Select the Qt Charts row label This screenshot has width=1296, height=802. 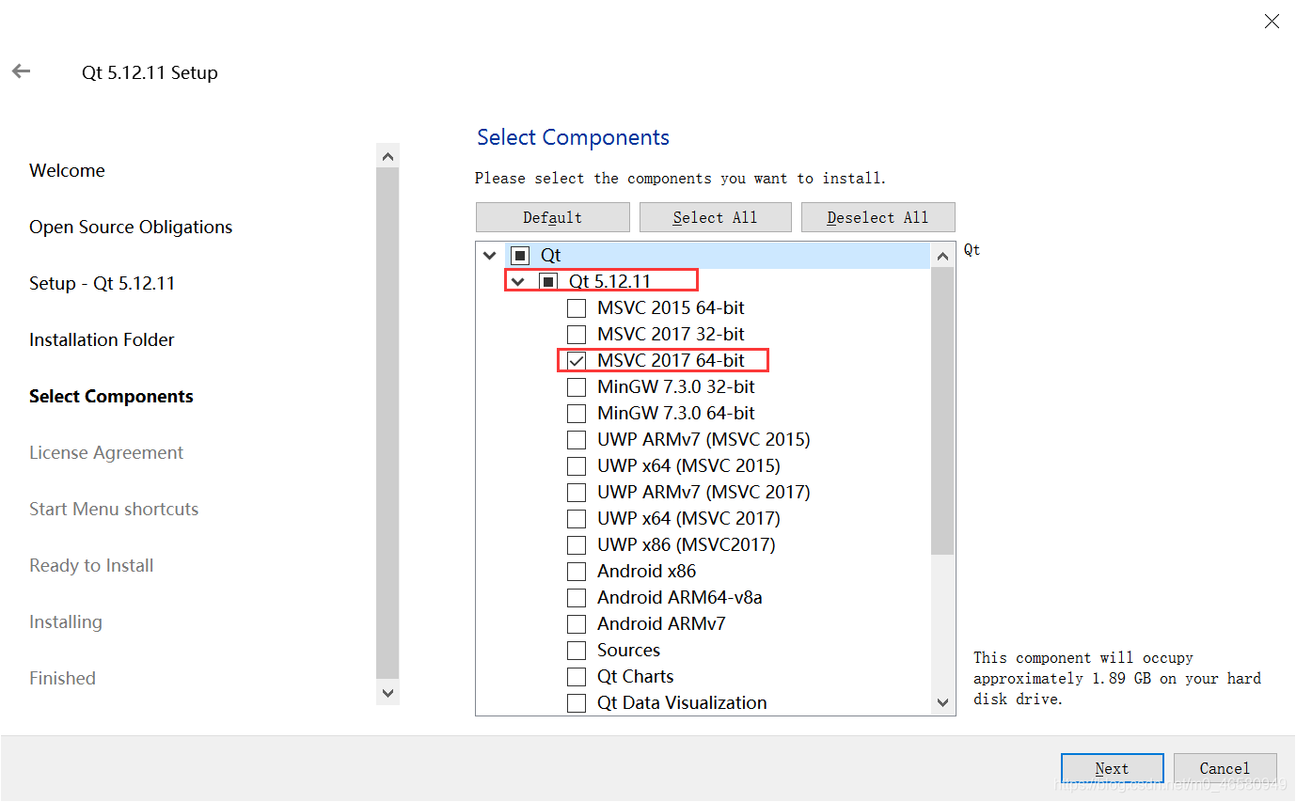[635, 676]
